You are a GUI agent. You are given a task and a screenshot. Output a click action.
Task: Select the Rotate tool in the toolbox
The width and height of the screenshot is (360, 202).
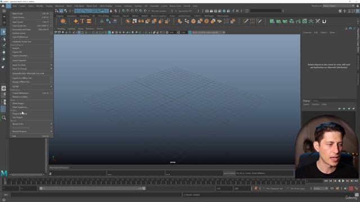pos(3,59)
